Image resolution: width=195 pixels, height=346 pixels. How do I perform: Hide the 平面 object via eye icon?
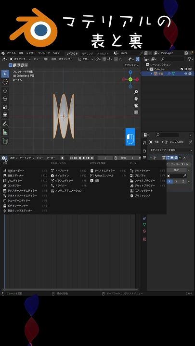[x=186, y=74]
